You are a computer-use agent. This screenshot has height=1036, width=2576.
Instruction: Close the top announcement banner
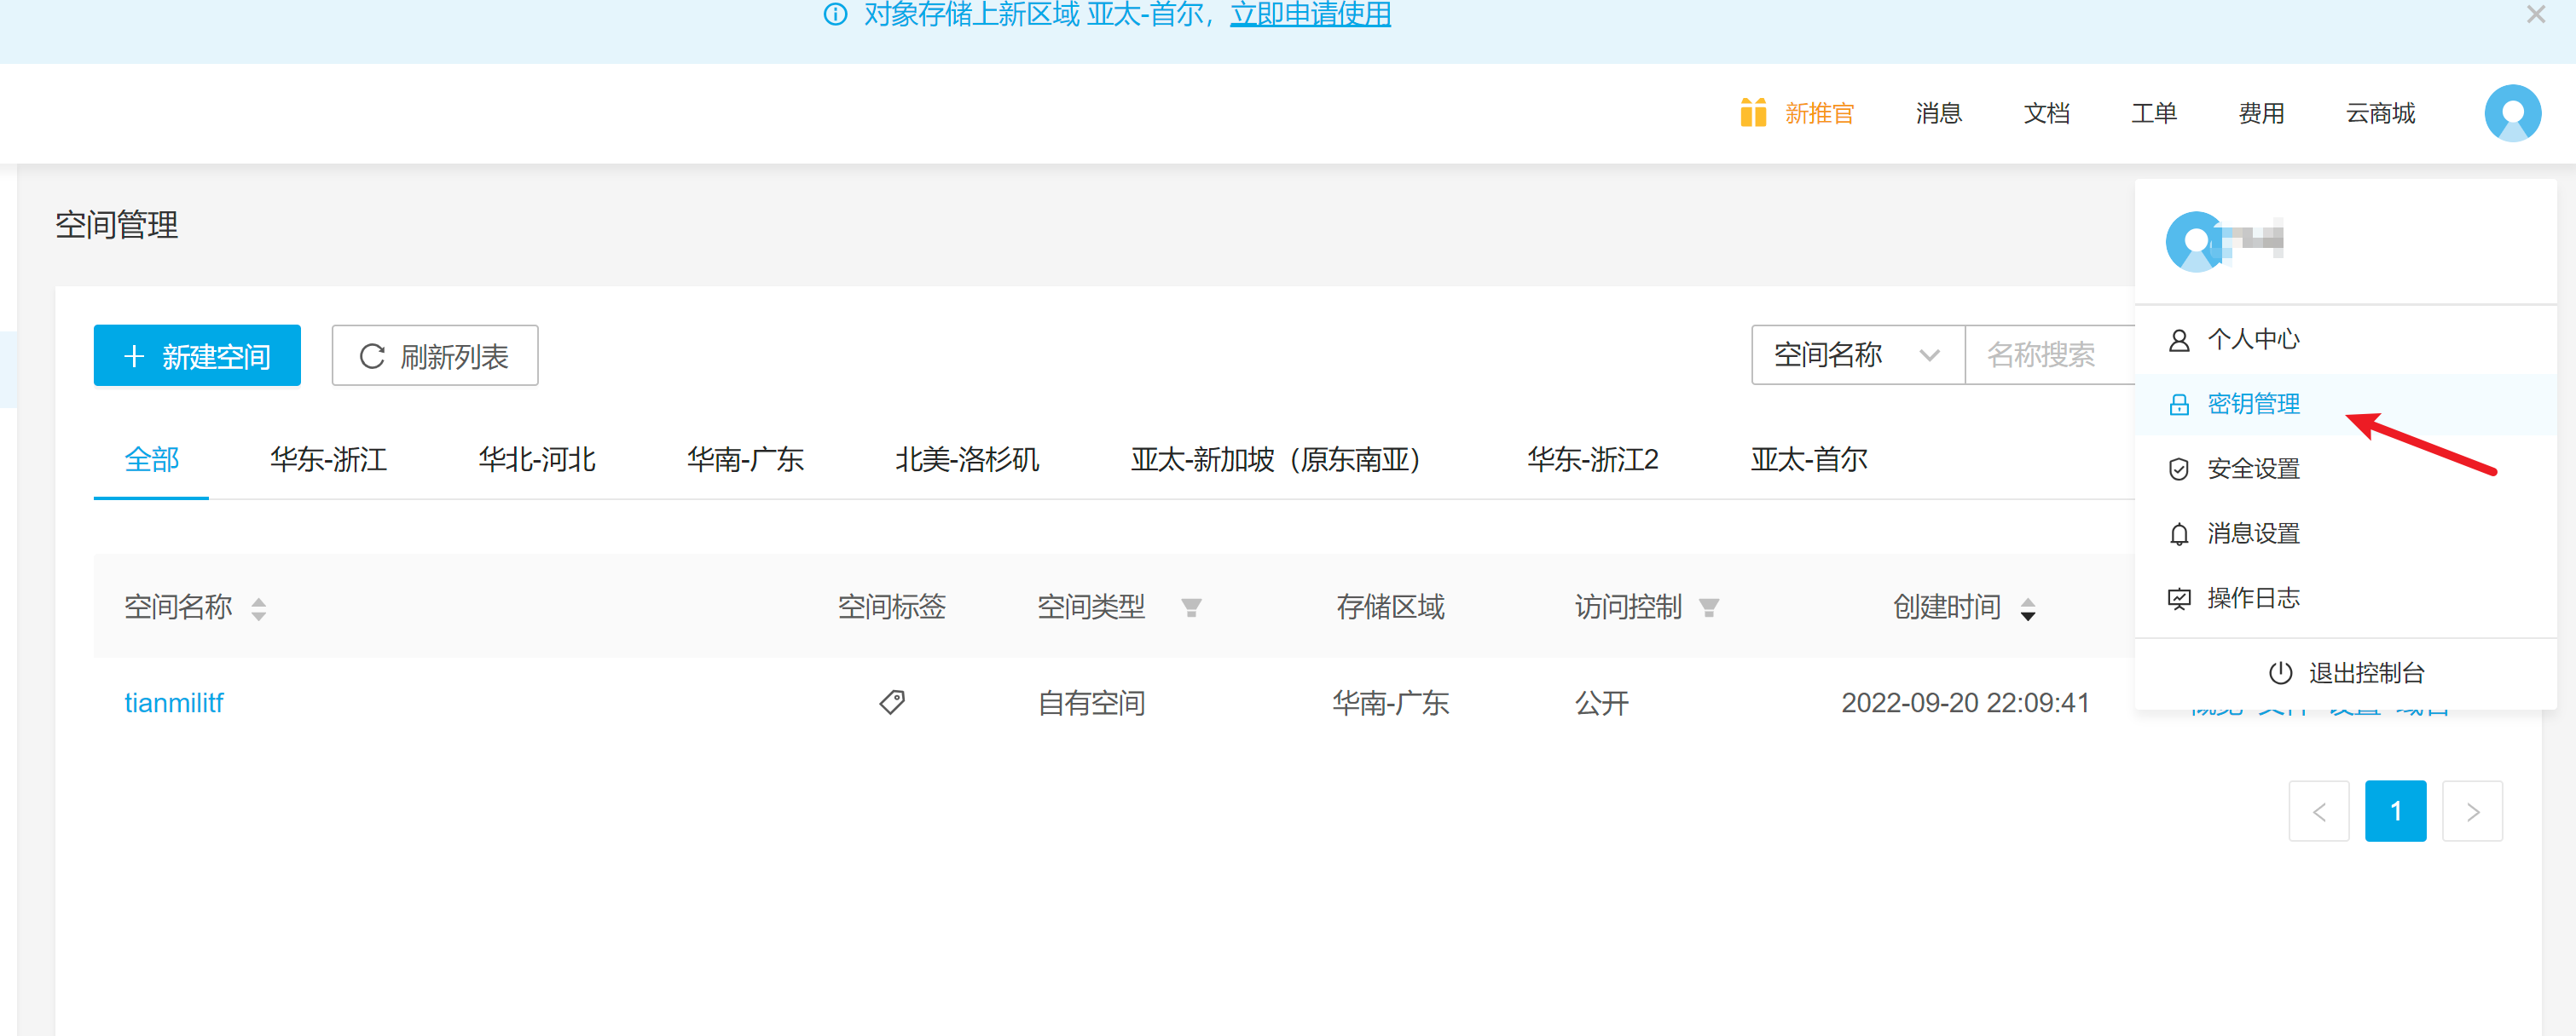(2535, 15)
